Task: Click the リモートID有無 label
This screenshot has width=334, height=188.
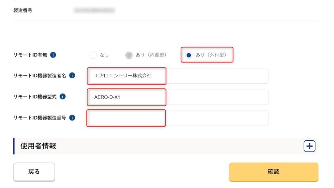Action: click(30, 55)
